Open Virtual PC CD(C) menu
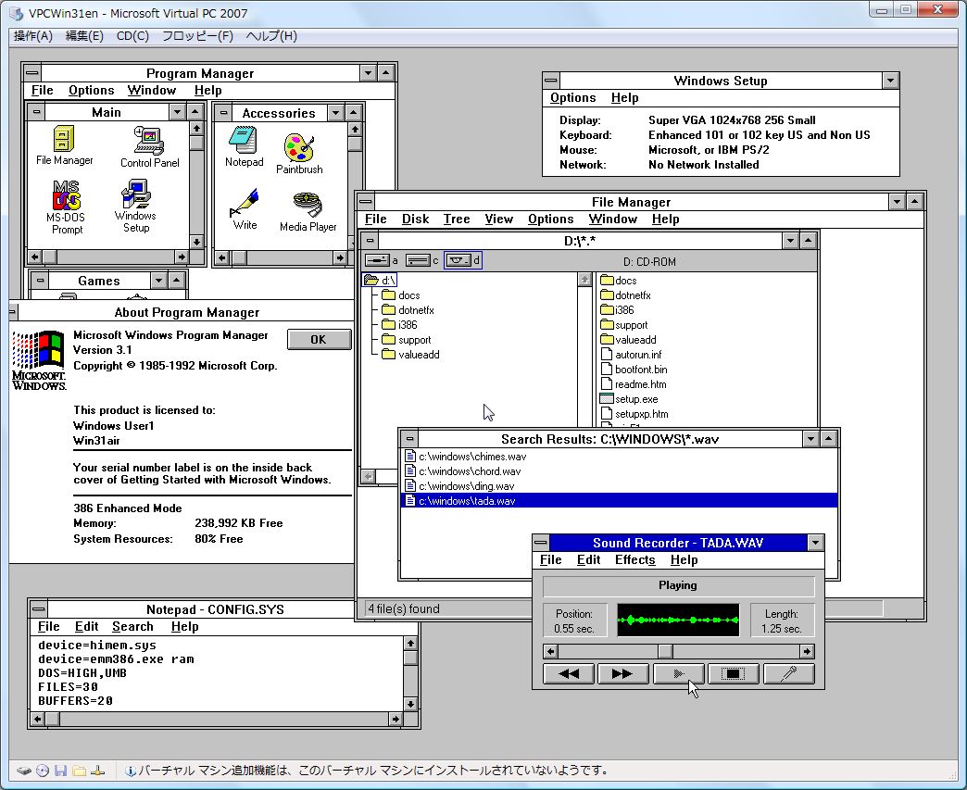967x790 pixels. point(132,36)
